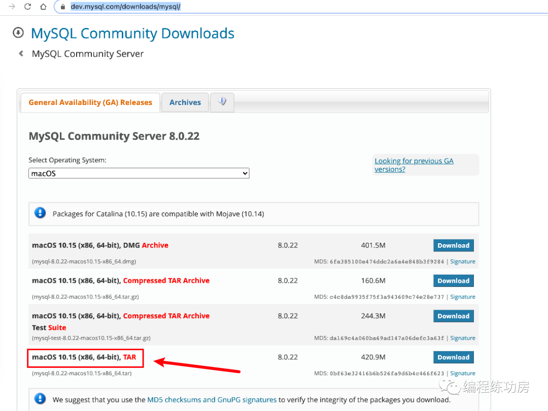
Task: Click file name mysql-8.0.22-macos10.15-x86_64.tar
Action: tap(82, 373)
